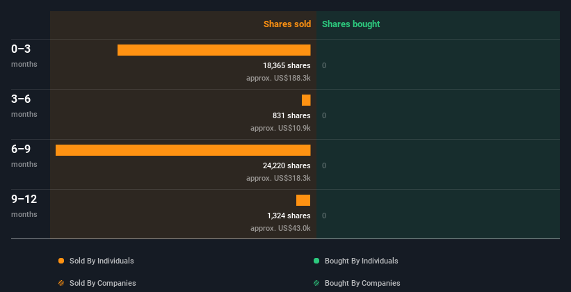The width and height of the screenshot is (571, 292).
Task: Click the 24,220 shares label
Action: [x=282, y=165]
